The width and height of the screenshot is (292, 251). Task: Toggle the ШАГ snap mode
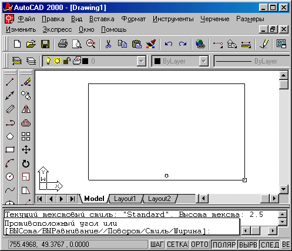click(x=157, y=245)
